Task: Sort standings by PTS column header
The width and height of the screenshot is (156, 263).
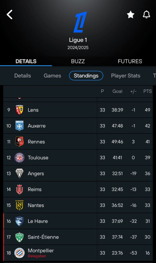Action: [x=148, y=91]
